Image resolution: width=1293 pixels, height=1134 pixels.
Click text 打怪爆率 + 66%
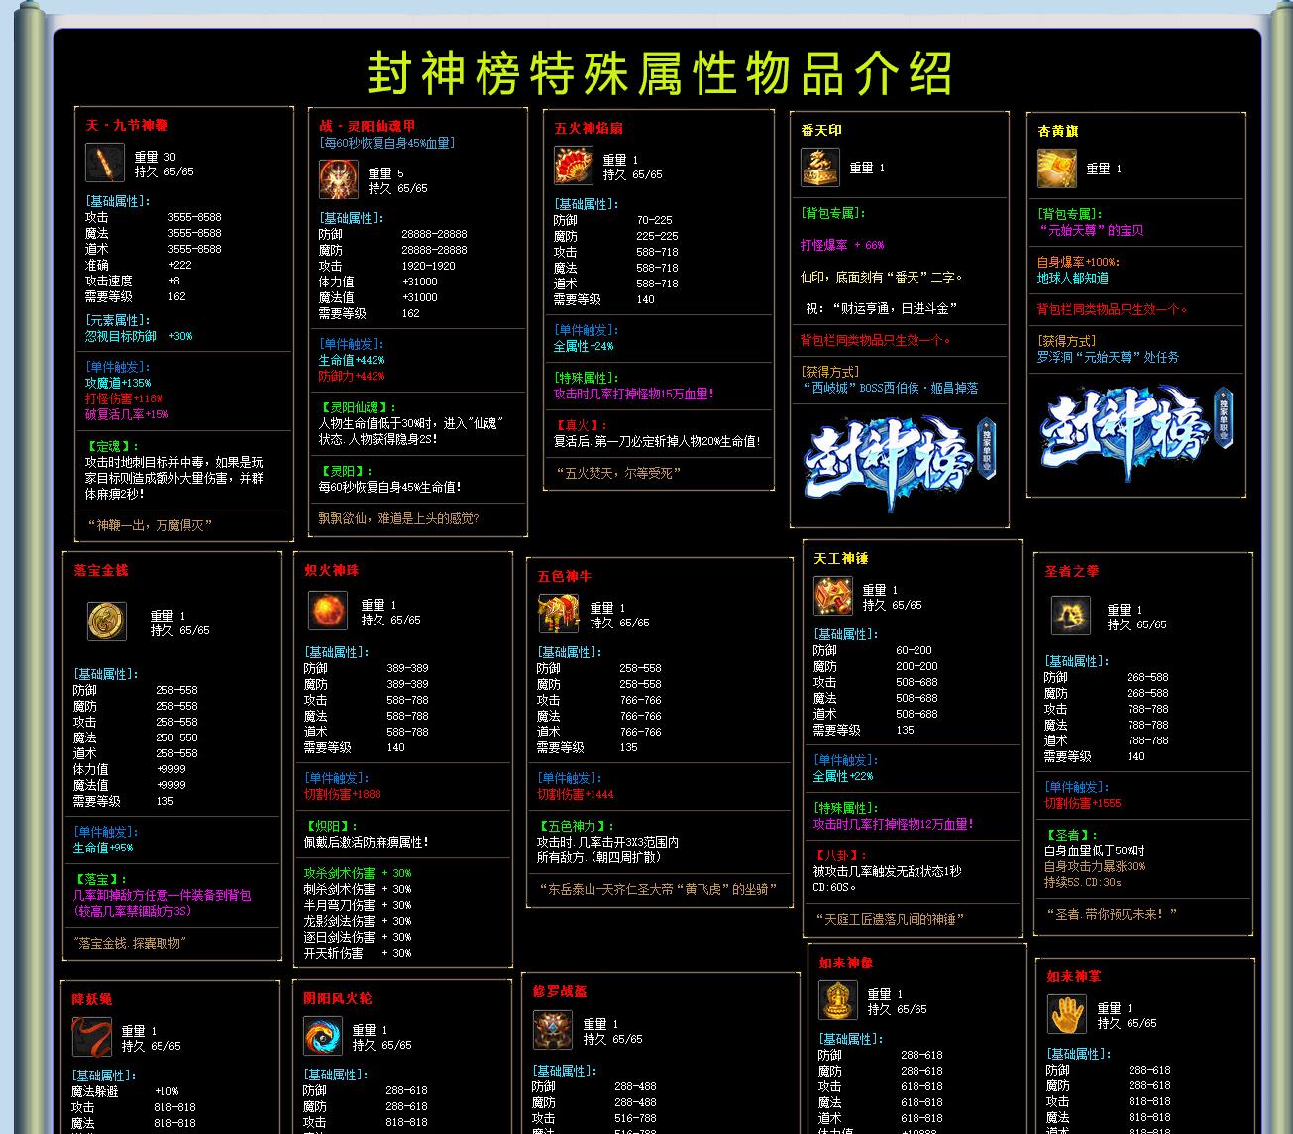click(842, 245)
